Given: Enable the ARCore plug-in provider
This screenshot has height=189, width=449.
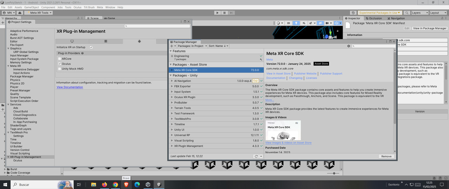Looking at the screenshot, I should (x=60, y=59).
